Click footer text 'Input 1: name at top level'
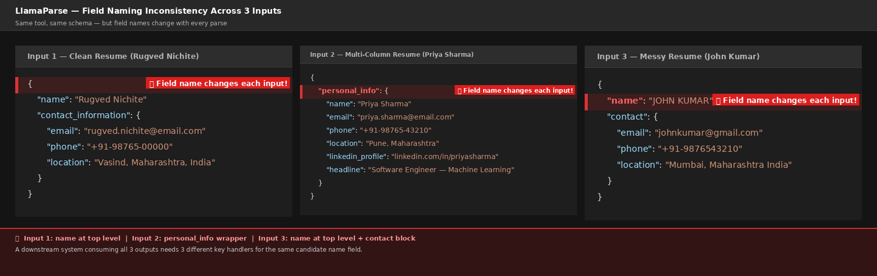 coord(72,239)
